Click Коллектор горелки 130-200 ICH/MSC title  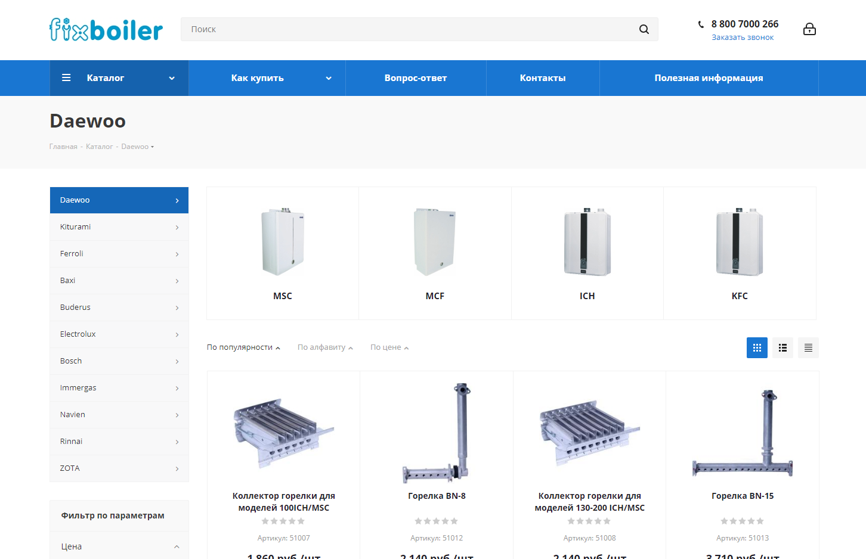pyautogui.click(x=589, y=502)
